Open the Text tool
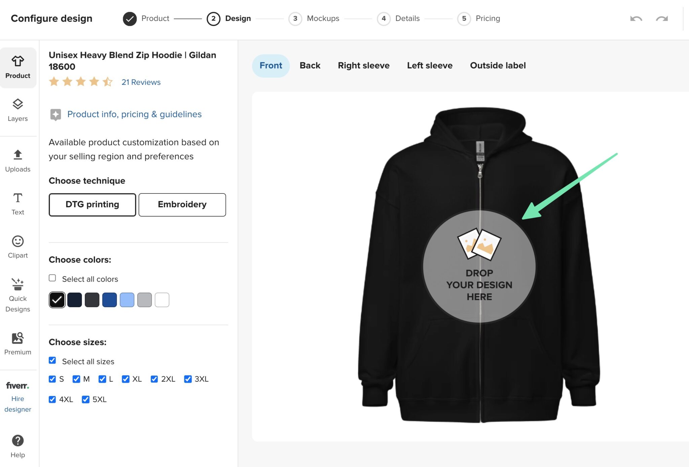Image resolution: width=689 pixels, height=467 pixels. [18, 204]
